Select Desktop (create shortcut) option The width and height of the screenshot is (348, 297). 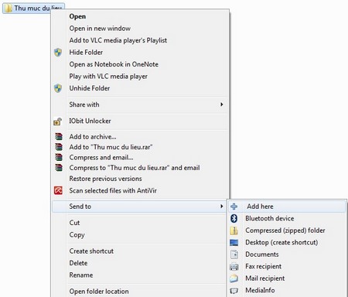(x=281, y=243)
